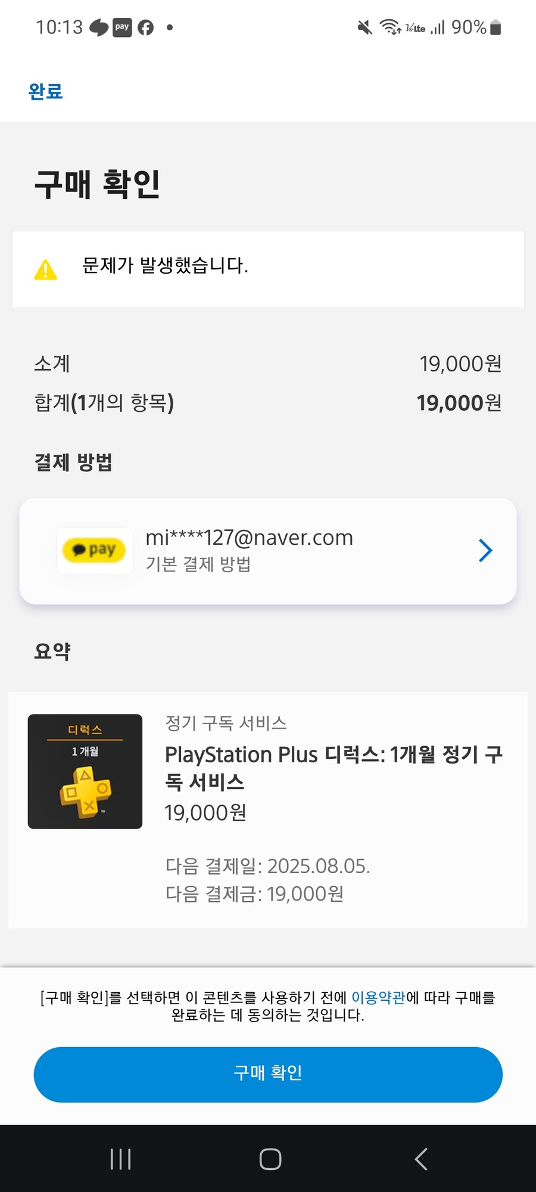This screenshot has height=1192, width=536.
Task: Tap the 다음 결제일 2025.08.05 text
Action: 267,866
